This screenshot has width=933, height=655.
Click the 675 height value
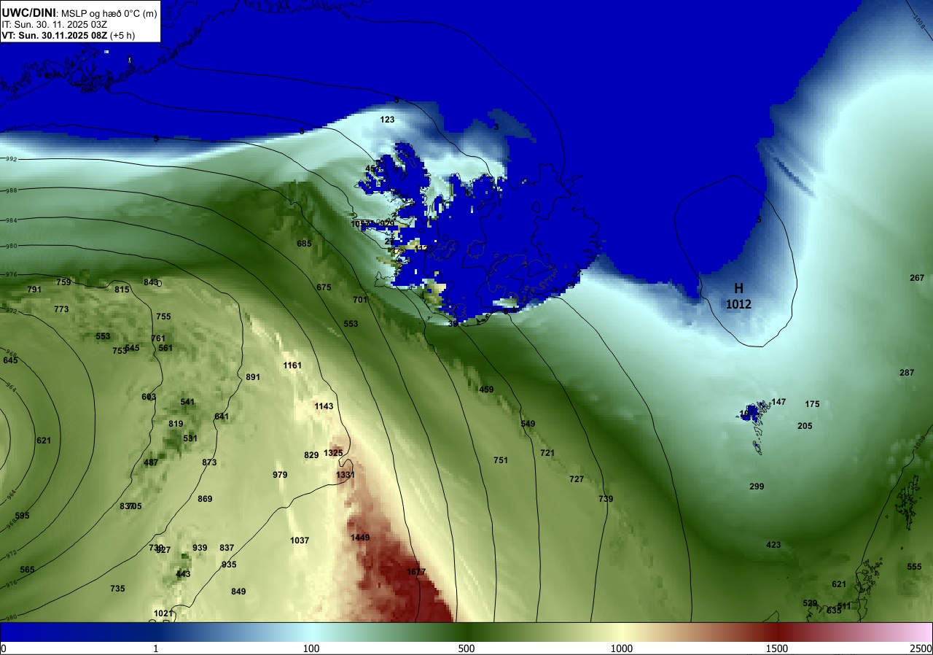(324, 287)
